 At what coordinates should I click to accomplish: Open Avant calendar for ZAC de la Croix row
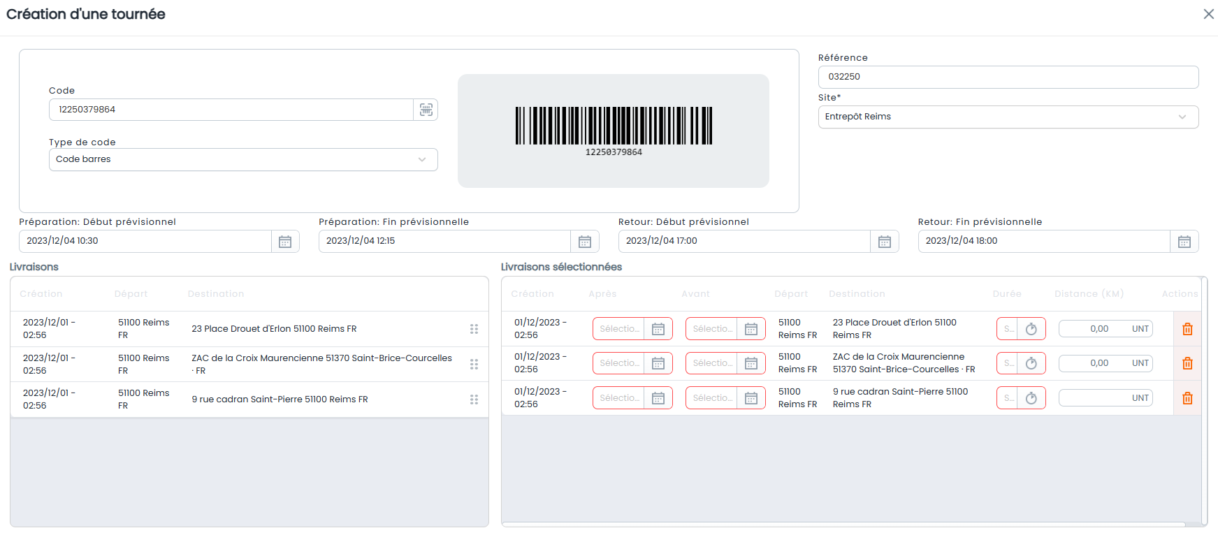coord(751,363)
